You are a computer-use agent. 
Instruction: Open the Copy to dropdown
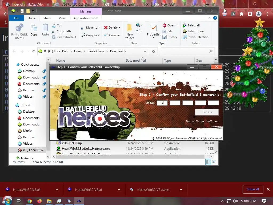pos(90,35)
